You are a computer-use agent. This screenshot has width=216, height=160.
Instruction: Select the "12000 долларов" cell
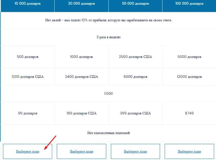tap(190, 77)
